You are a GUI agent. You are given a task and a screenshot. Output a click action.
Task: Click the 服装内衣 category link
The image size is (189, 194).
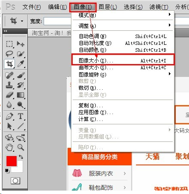coord(101,173)
